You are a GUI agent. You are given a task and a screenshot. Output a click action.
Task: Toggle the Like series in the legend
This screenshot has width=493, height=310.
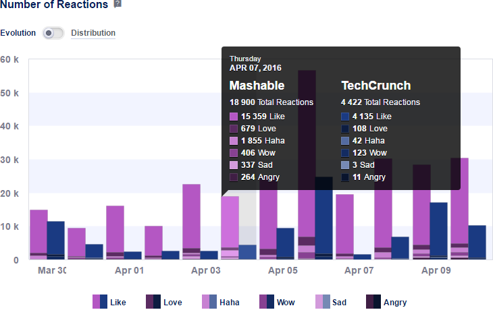click(109, 302)
